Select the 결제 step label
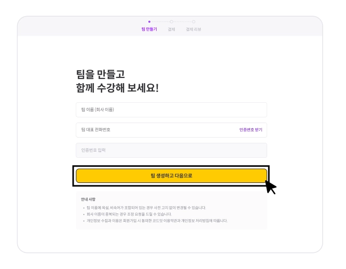The height and width of the screenshot is (269, 346). point(172,29)
